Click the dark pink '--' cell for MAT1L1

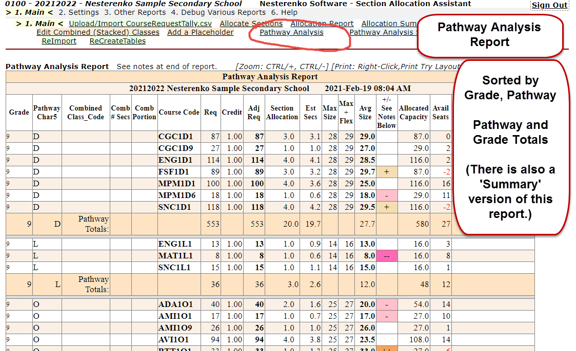click(386, 256)
